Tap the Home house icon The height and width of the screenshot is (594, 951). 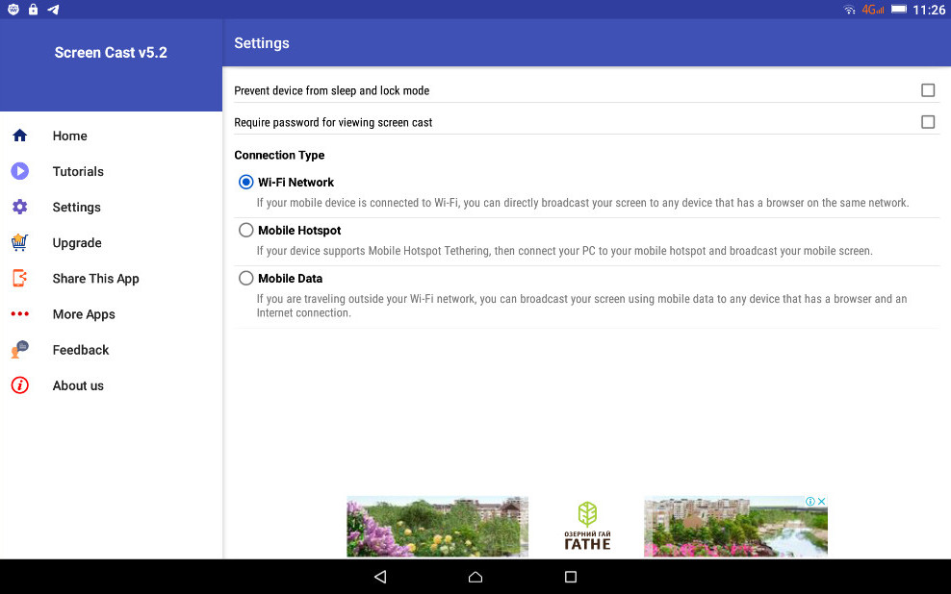tap(19, 136)
